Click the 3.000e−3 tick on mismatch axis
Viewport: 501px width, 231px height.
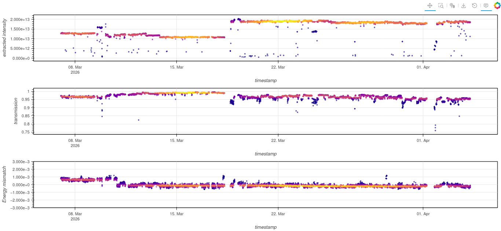[x=21, y=162]
